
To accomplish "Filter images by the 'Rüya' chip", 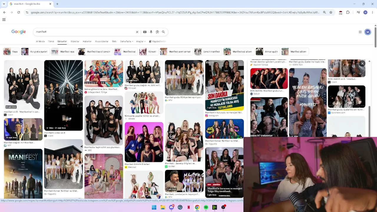I will [11, 52].
